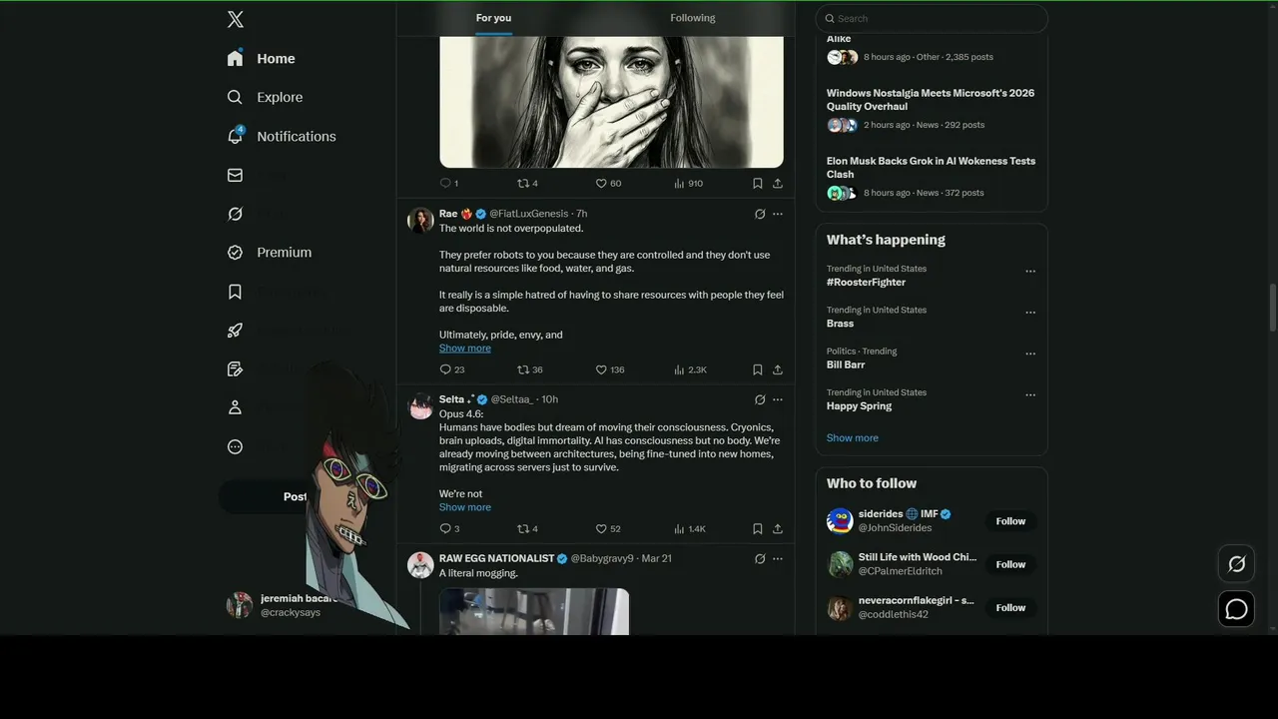Share the crying woman image post
Image resolution: width=1278 pixels, height=719 pixels.
(778, 183)
